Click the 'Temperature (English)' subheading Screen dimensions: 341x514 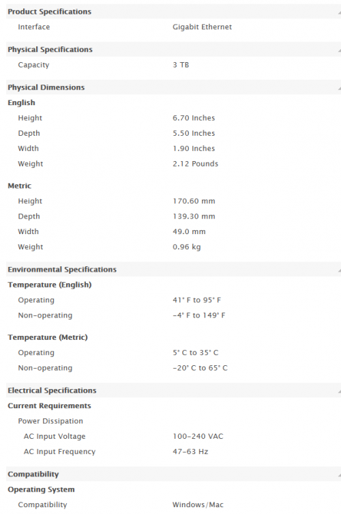coord(50,285)
